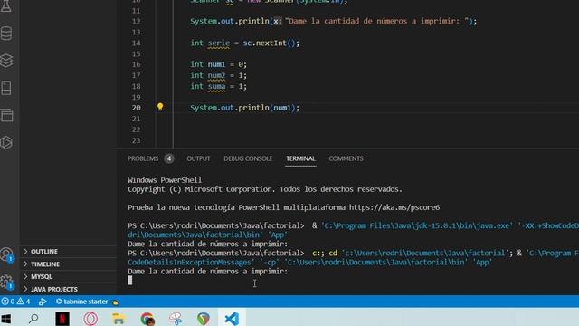Click the variable 'suma' on line 18
579x326 pixels.
pyautogui.click(x=216, y=86)
